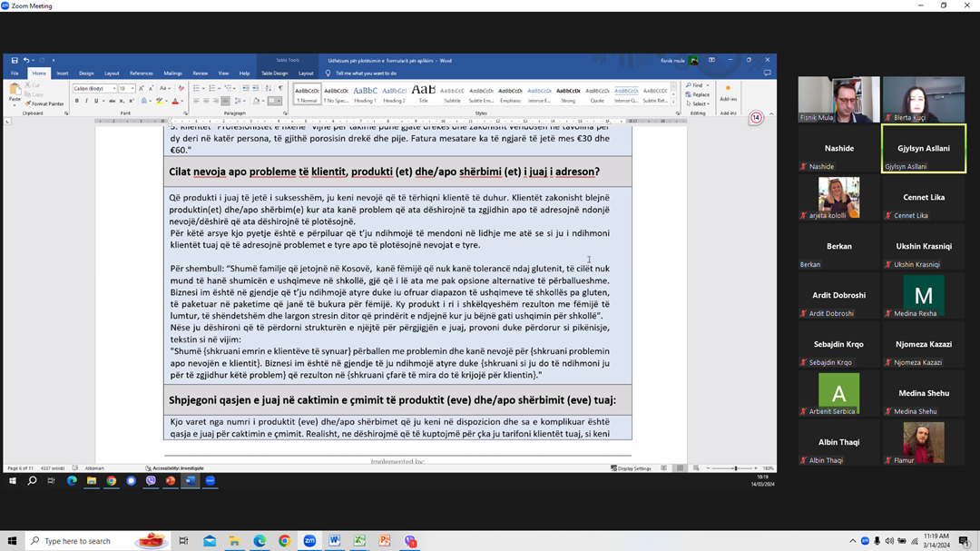Click the Save icon in Word's quick access toolbar
The width and height of the screenshot is (980, 551).
coord(15,61)
